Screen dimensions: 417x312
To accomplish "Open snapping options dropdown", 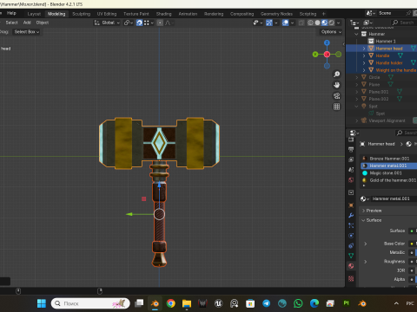I will pos(149,23).
